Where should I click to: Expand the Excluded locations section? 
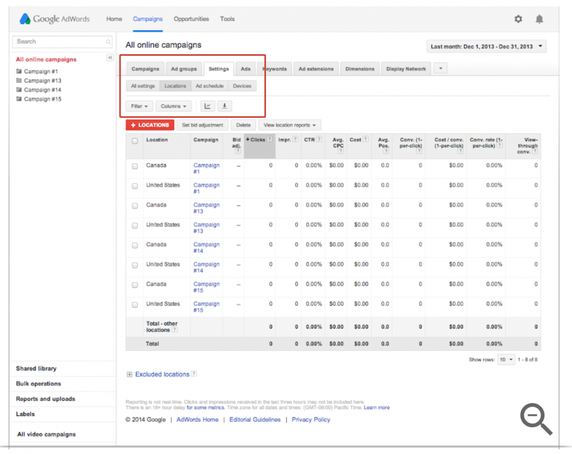pos(130,375)
